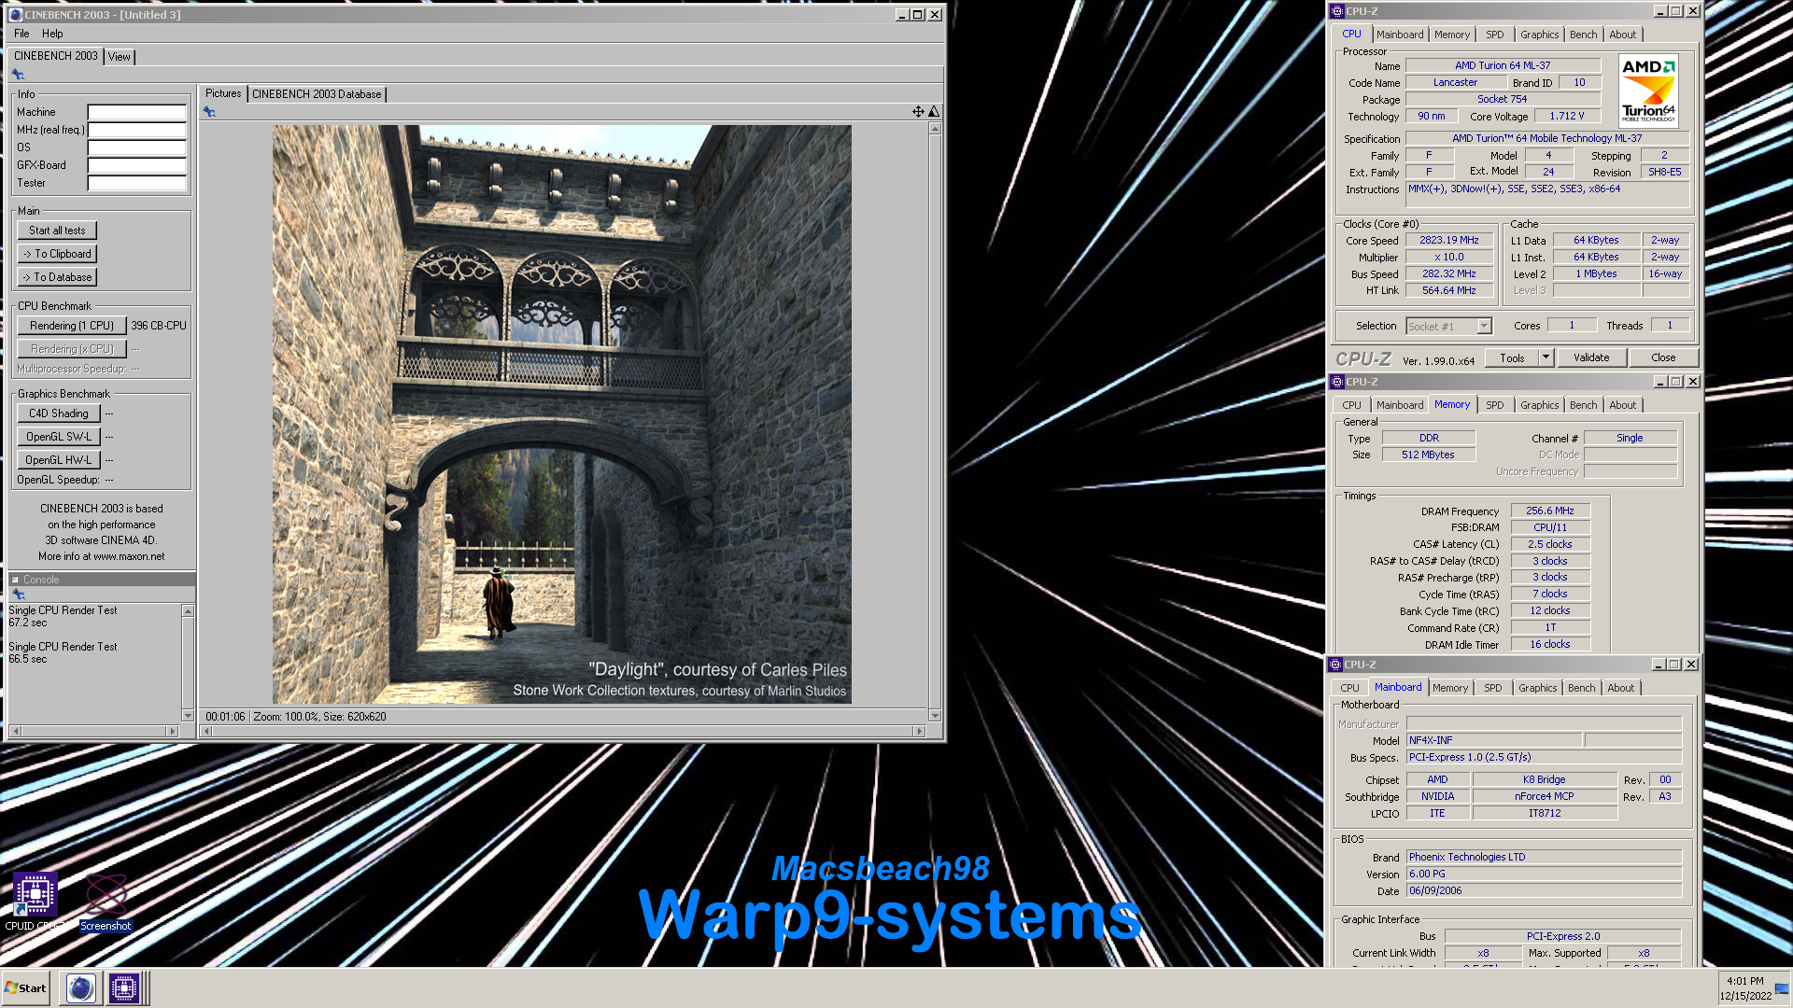Click the pin icon in the Pictures panel
The width and height of the screenshot is (1793, 1008).
point(209,112)
